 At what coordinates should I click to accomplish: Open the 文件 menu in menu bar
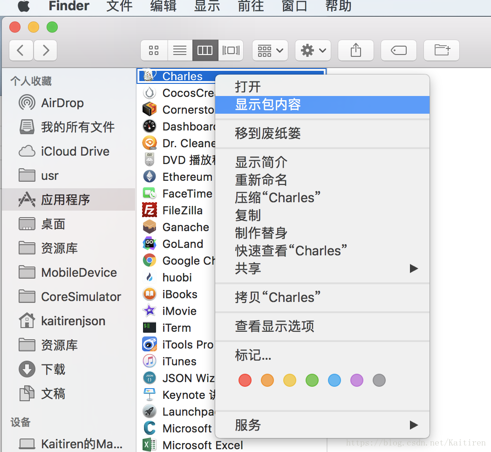point(119,6)
